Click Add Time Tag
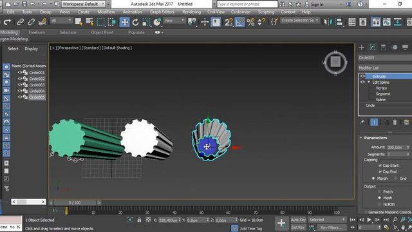This screenshot has height=232, width=412. click(x=251, y=229)
